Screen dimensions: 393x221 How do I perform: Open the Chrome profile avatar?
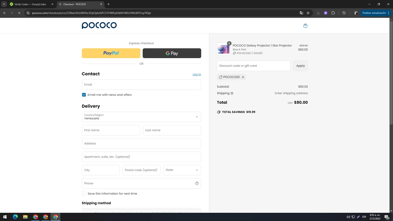point(356,13)
